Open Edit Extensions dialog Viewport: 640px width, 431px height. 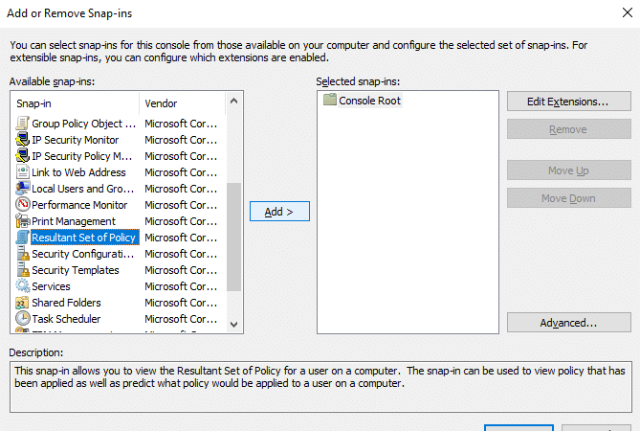569,102
